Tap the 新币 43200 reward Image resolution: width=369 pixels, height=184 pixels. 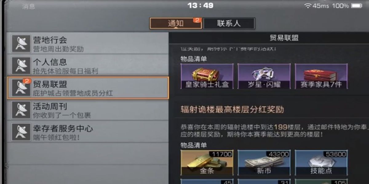pos(264,163)
